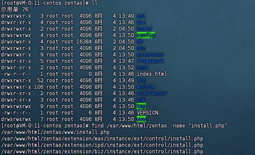Click the '-rw-r--r--' permissions of index.html

tap(16, 74)
